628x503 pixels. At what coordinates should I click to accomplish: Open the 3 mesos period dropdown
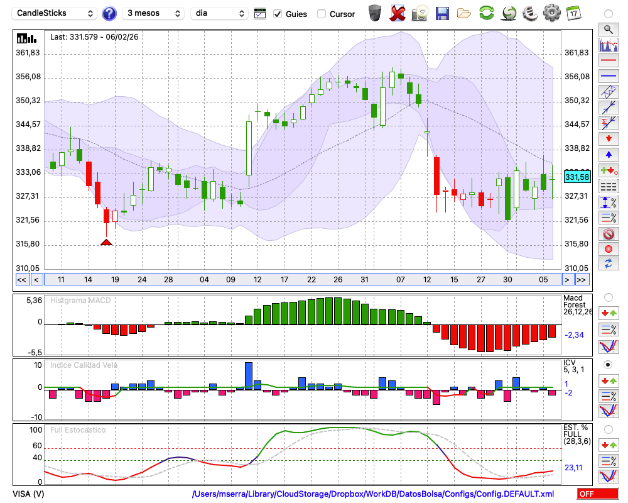[x=153, y=13]
